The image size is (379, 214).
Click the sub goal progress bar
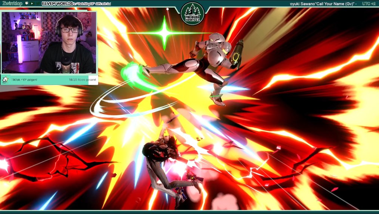coord(49,80)
